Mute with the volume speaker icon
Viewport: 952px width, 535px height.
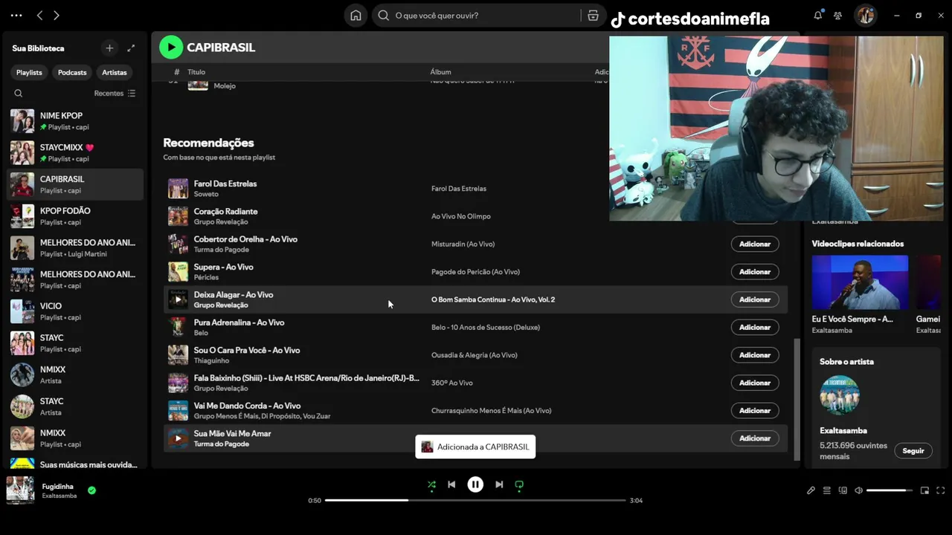click(x=858, y=490)
